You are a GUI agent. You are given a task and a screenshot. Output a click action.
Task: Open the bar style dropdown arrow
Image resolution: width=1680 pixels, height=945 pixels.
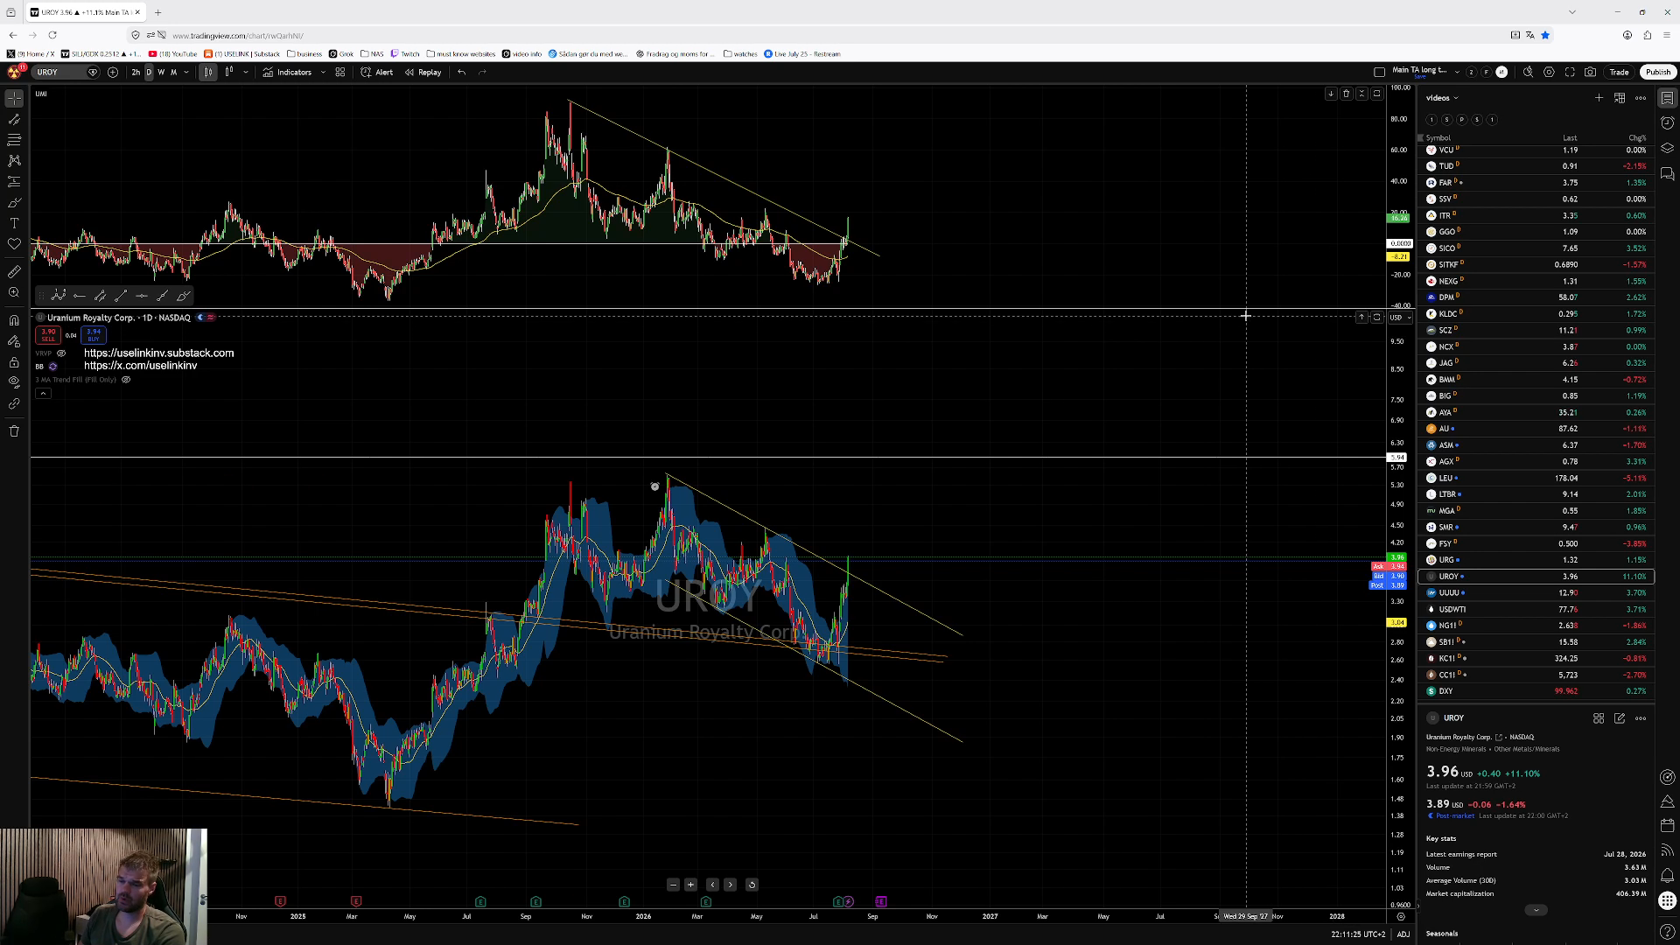point(245,73)
